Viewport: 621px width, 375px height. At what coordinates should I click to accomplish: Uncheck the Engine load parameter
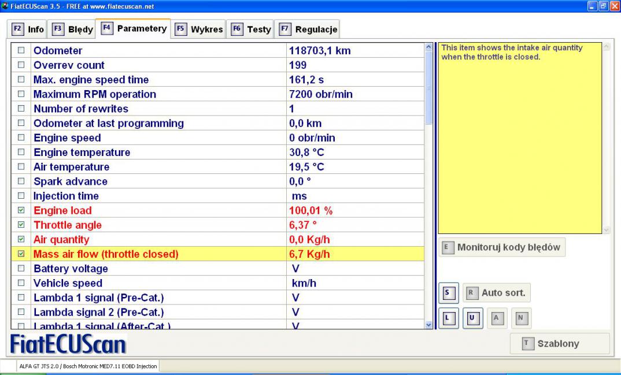click(21, 211)
